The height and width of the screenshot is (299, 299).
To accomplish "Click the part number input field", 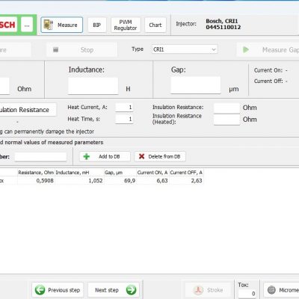I will coord(40,157).
